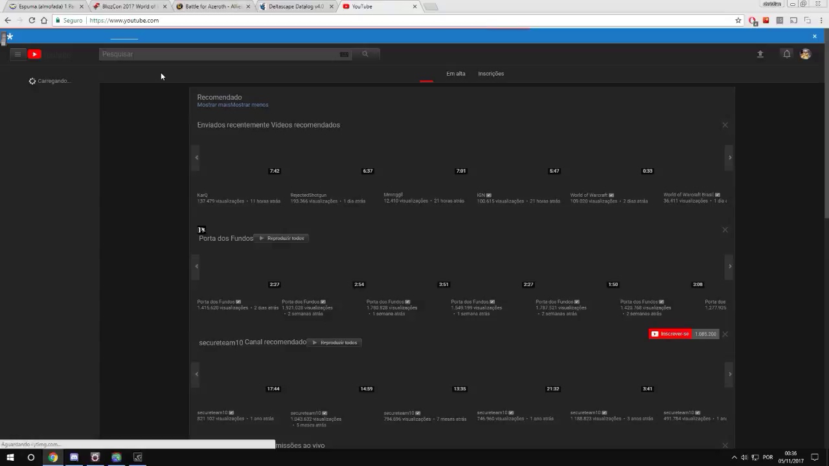The width and height of the screenshot is (829, 466).
Task: Open the YouTube guide hamburger menu
Action: (x=18, y=54)
